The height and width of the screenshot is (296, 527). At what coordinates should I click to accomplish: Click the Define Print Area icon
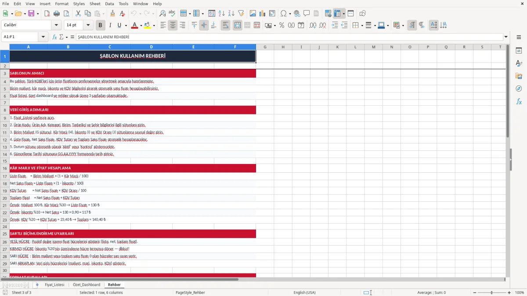(x=328, y=14)
